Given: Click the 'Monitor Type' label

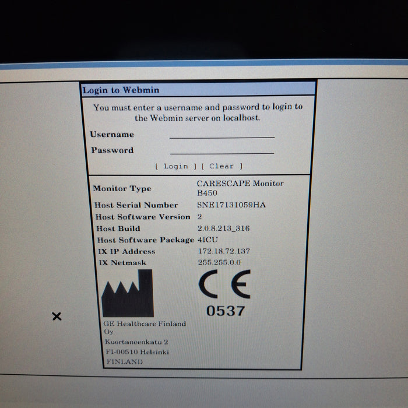Looking at the screenshot, I should click(122, 188).
